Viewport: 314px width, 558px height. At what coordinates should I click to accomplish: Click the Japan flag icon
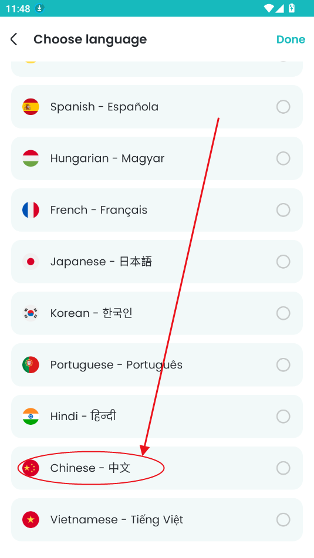point(31,262)
